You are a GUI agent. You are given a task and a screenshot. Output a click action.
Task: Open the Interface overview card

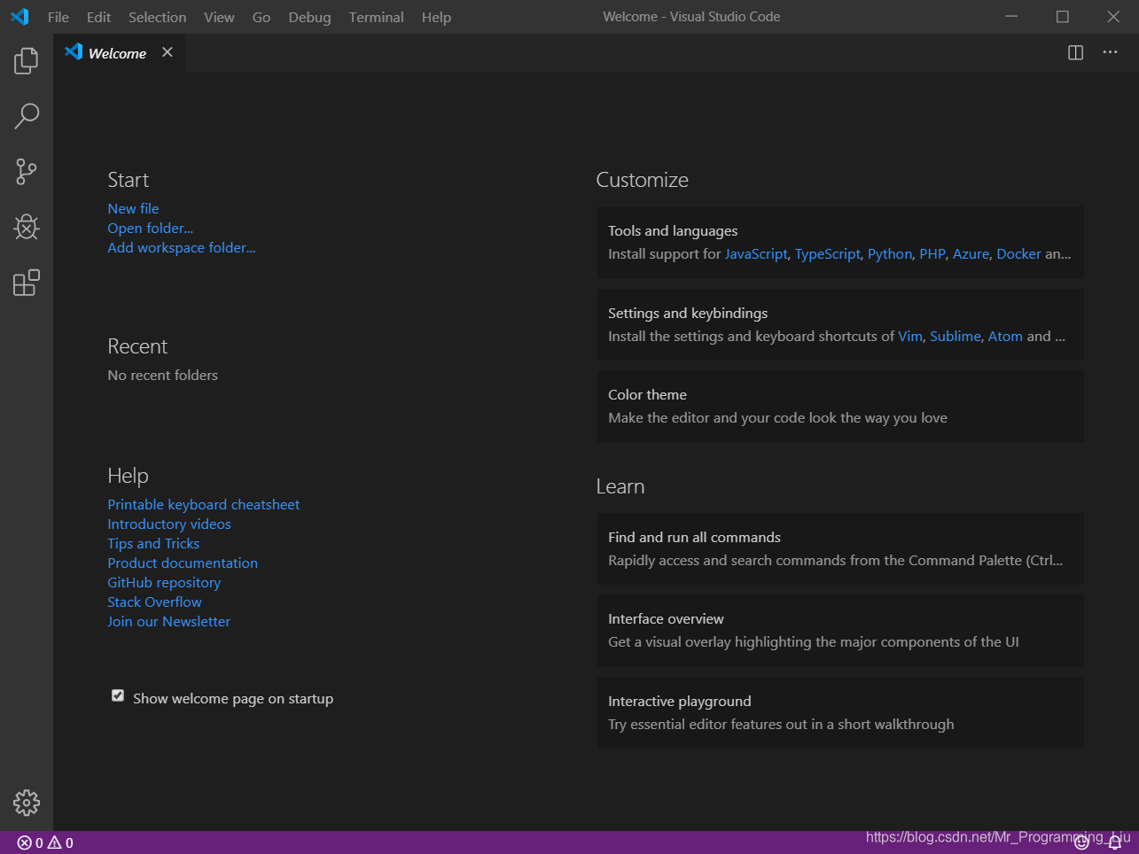click(840, 631)
